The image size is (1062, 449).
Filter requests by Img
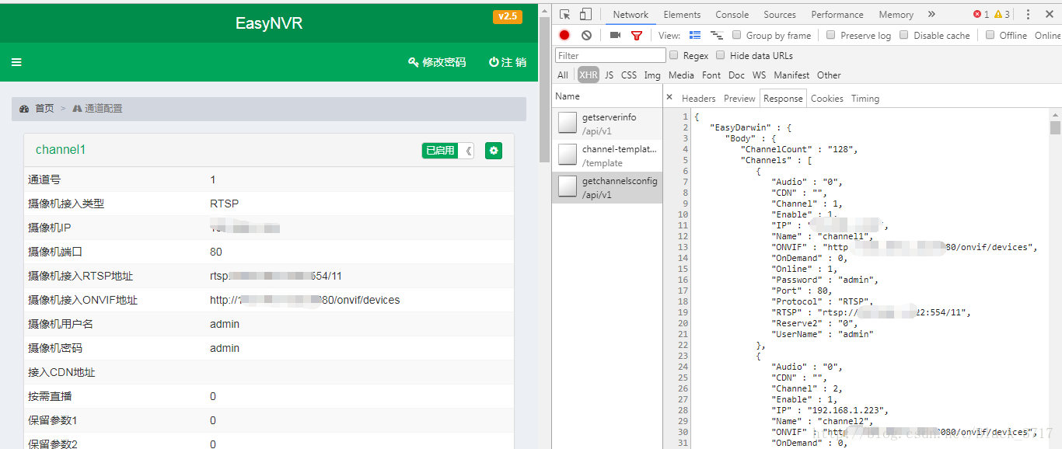652,75
